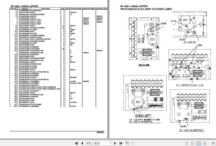
Task: Click the KG-016 technical data cell
Action: [73, 106]
